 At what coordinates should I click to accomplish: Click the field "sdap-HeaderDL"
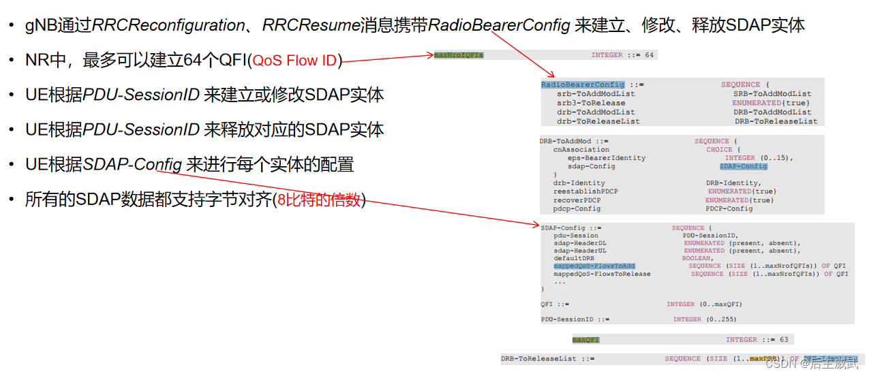pyautogui.click(x=580, y=243)
